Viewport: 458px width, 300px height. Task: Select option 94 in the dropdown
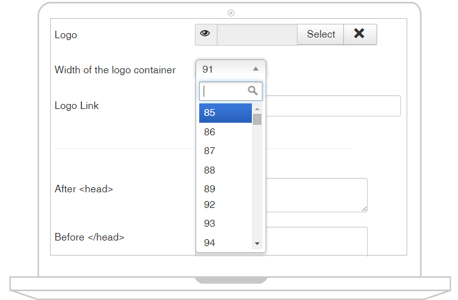[225, 242]
